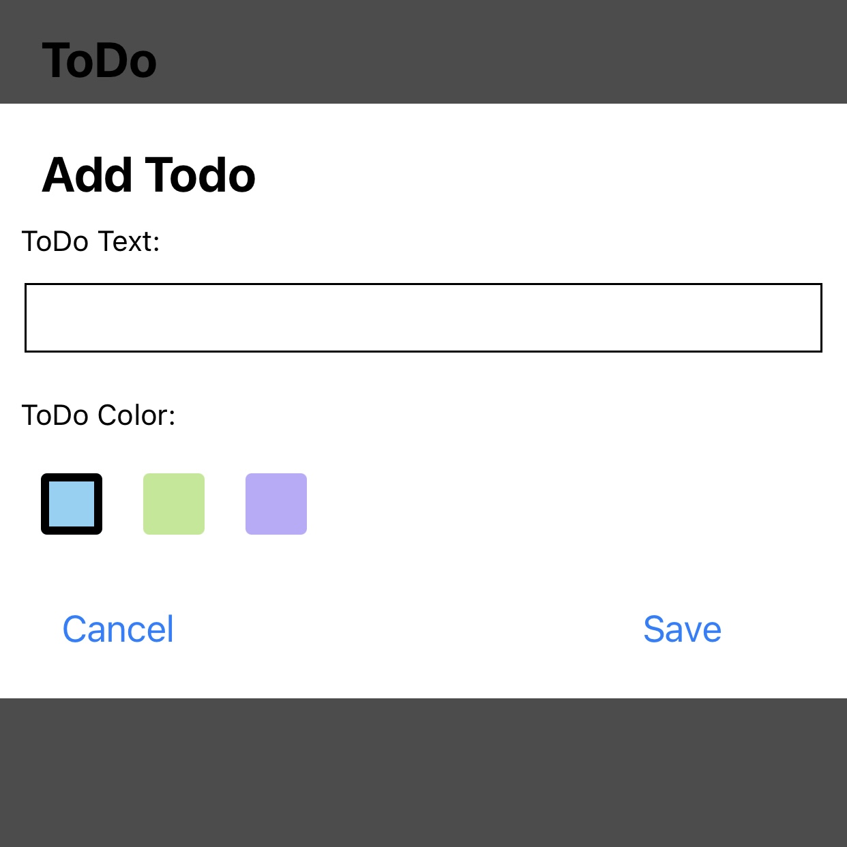
Task: Deselect blue by choosing the green square
Action: tap(174, 504)
